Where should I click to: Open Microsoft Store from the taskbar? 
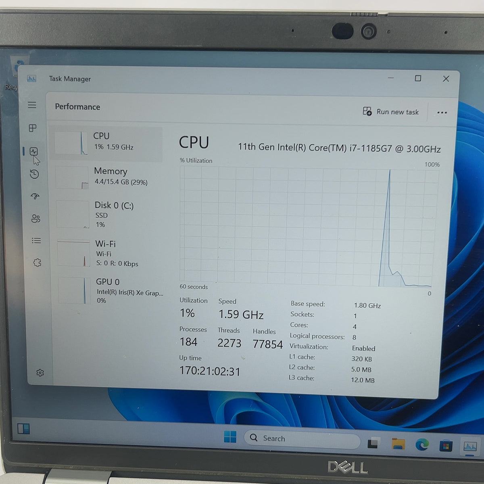point(446,446)
